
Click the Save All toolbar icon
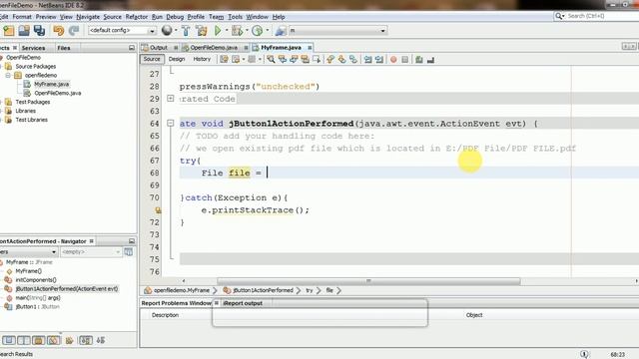pyautogui.click(x=40, y=31)
